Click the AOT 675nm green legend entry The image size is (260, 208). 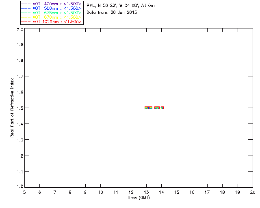click(51, 13)
